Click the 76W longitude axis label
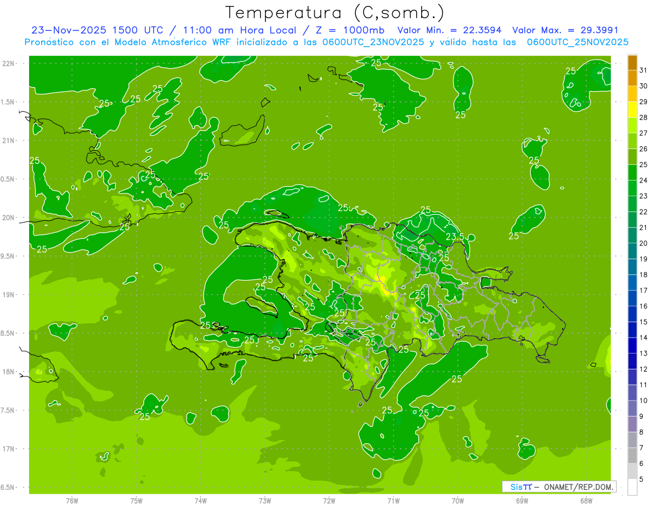This screenshot has height=508, width=658. point(72,500)
